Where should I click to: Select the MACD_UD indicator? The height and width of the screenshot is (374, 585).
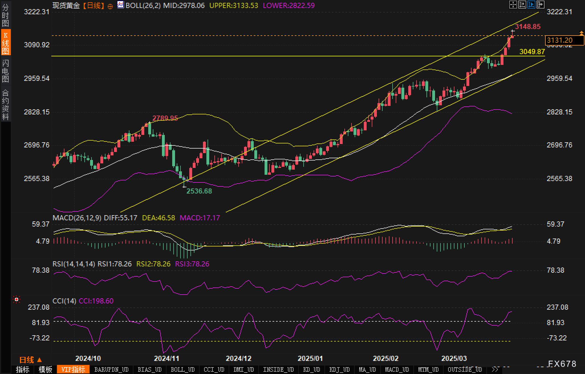tap(397, 369)
